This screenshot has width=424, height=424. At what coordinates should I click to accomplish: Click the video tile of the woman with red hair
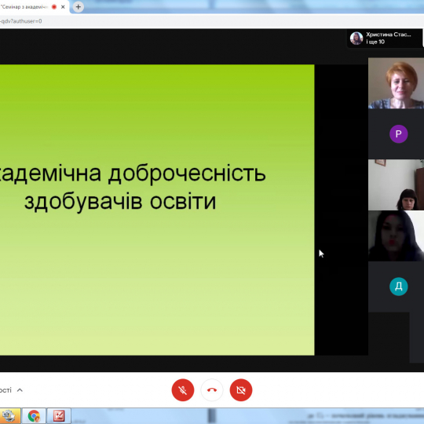click(397, 83)
